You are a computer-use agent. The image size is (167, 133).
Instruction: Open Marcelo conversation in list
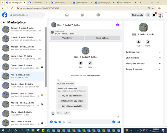pyautogui.click(x=23, y=104)
